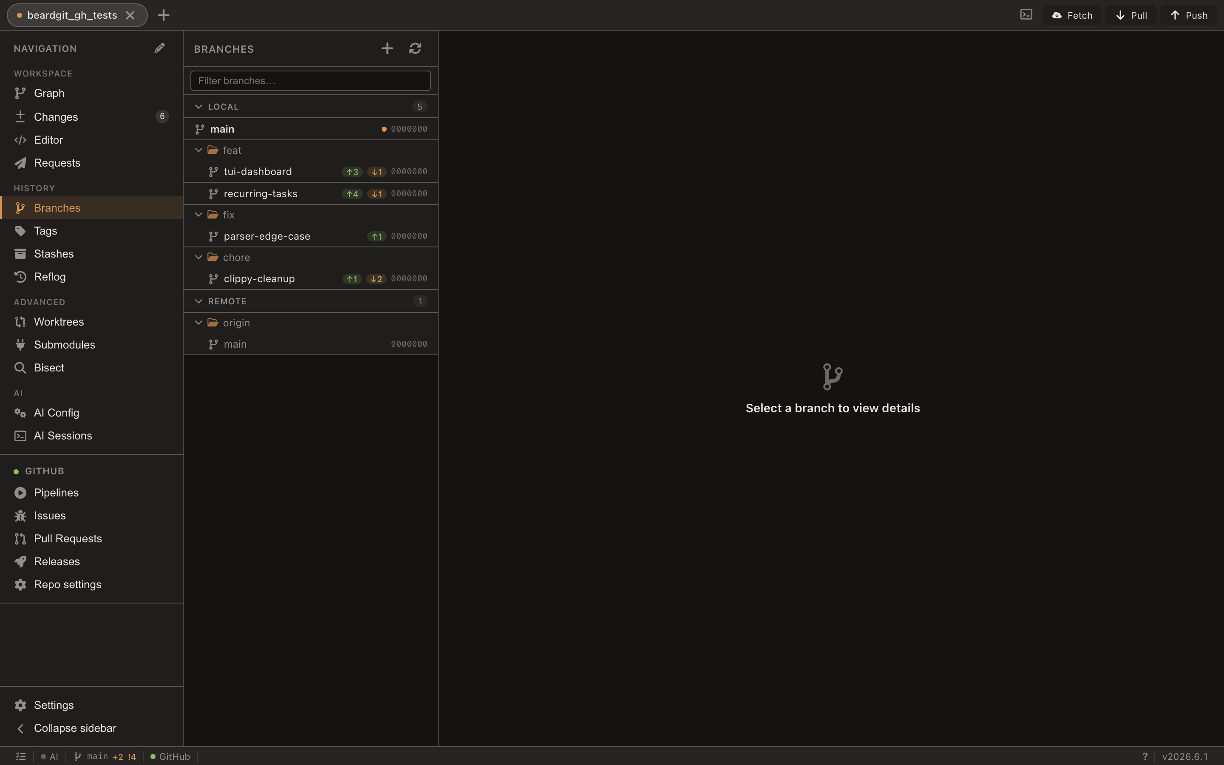Fetch from the remote
This screenshot has height=765, width=1224.
coord(1072,15)
